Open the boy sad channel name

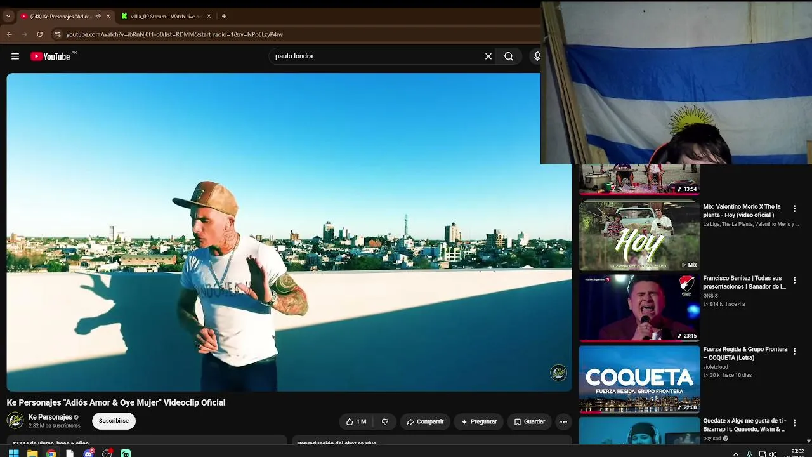click(x=712, y=439)
